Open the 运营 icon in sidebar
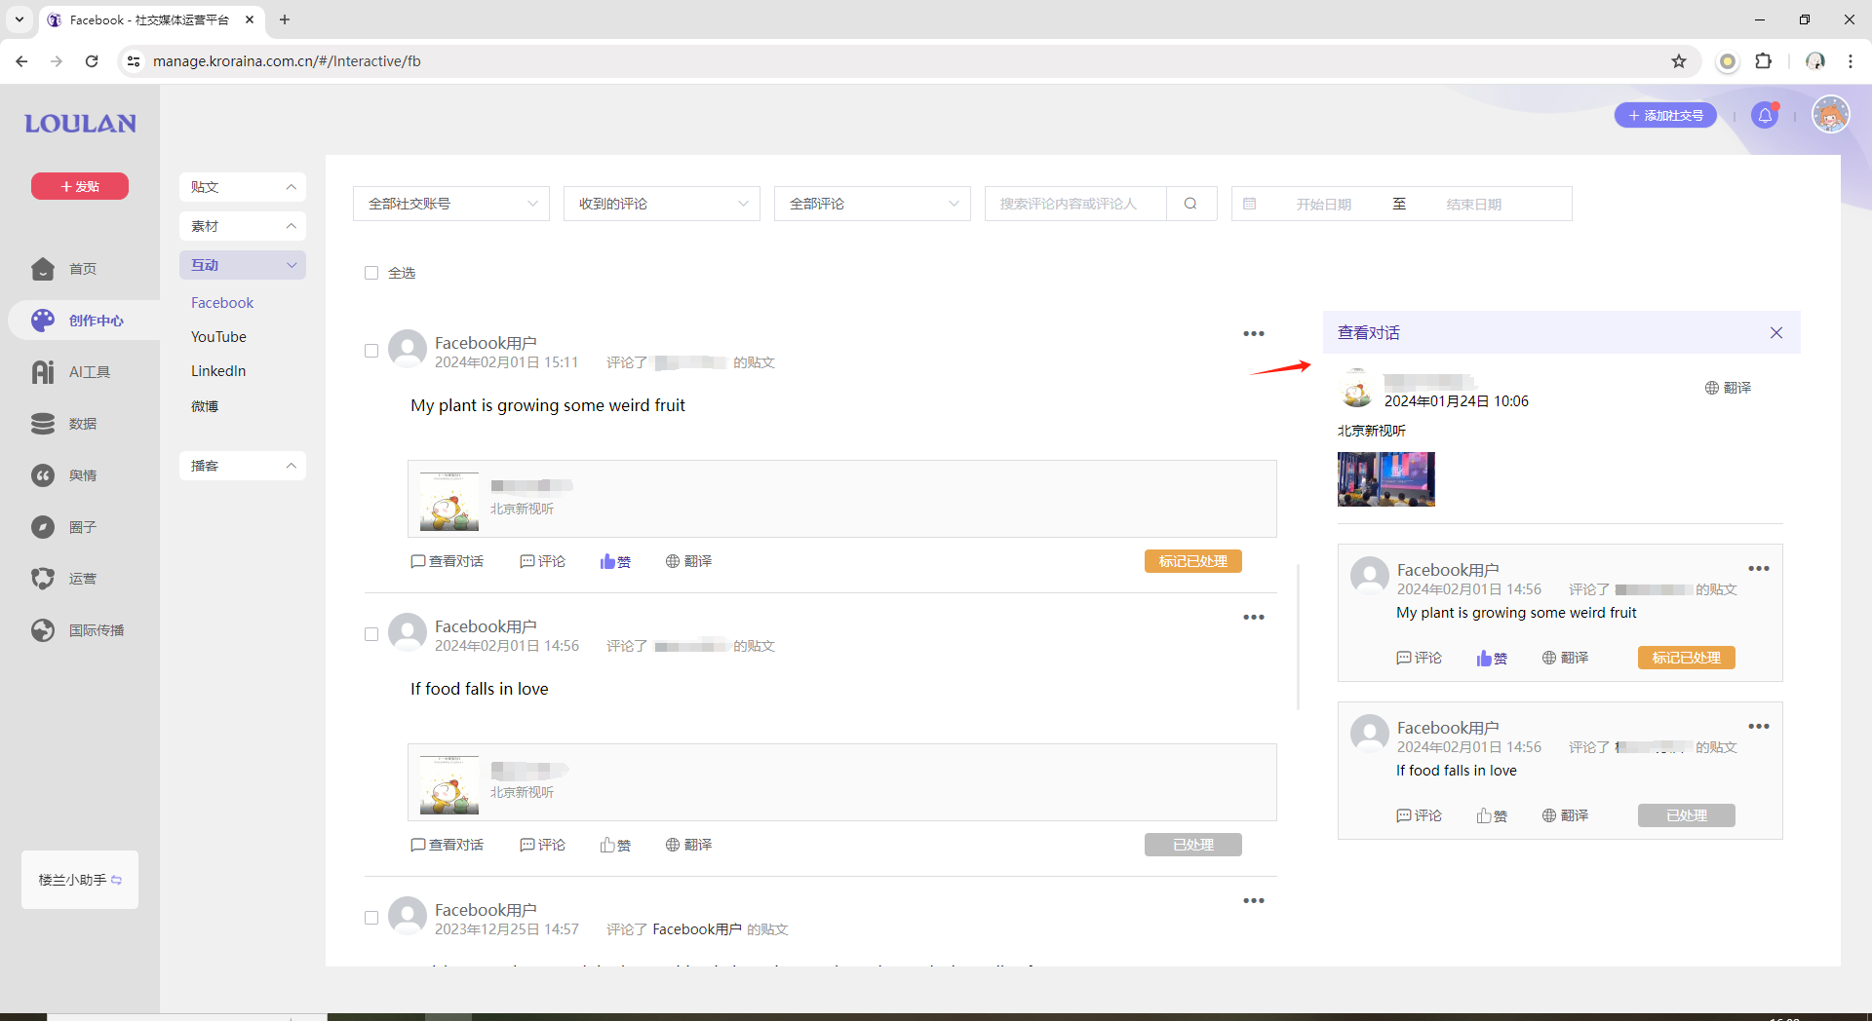Image resolution: width=1872 pixels, height=1021 pixels. (x=43, y=579)
